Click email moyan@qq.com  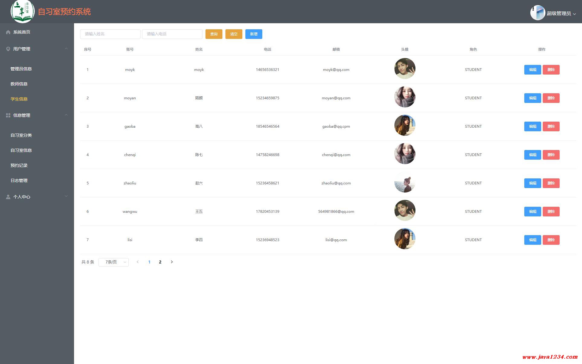point(336,98)
